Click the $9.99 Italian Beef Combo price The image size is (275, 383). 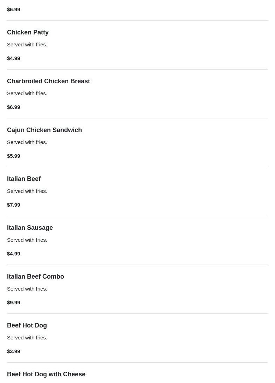[14, 303]
